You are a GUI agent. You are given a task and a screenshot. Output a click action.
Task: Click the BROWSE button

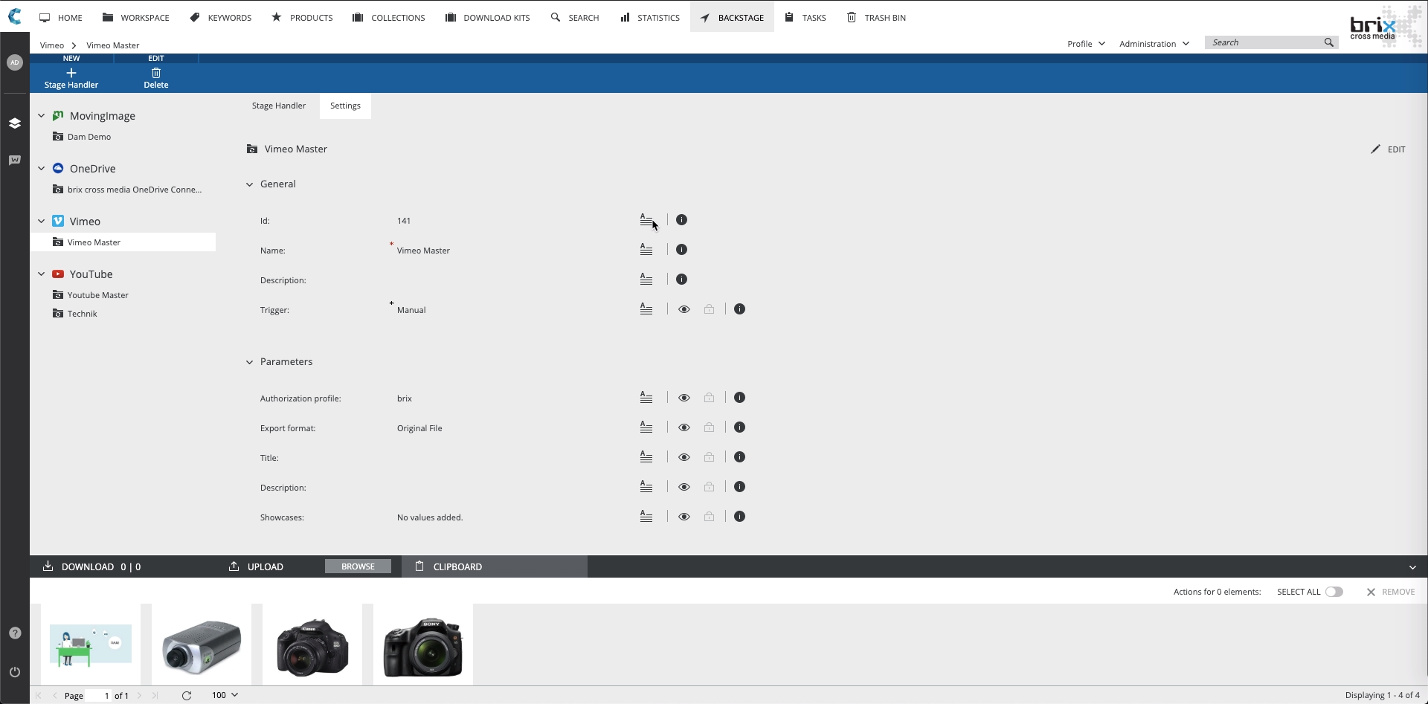click(x=358, y=566)
